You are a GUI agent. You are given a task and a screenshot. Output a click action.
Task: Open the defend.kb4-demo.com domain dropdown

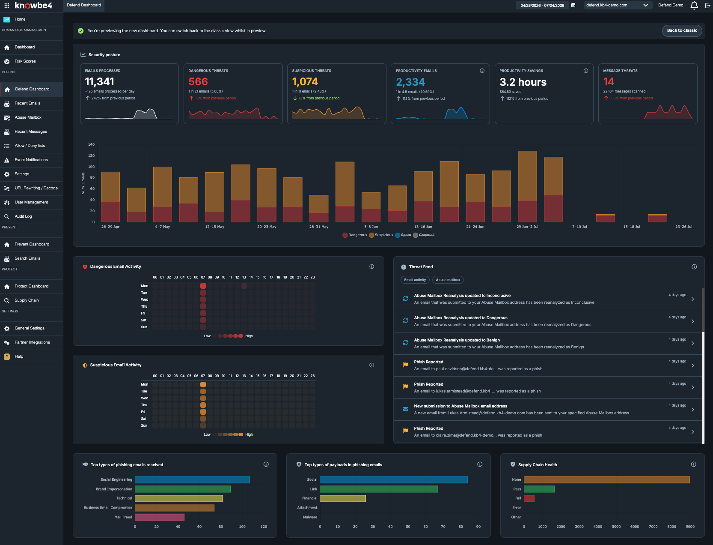(x=617, y=5)
